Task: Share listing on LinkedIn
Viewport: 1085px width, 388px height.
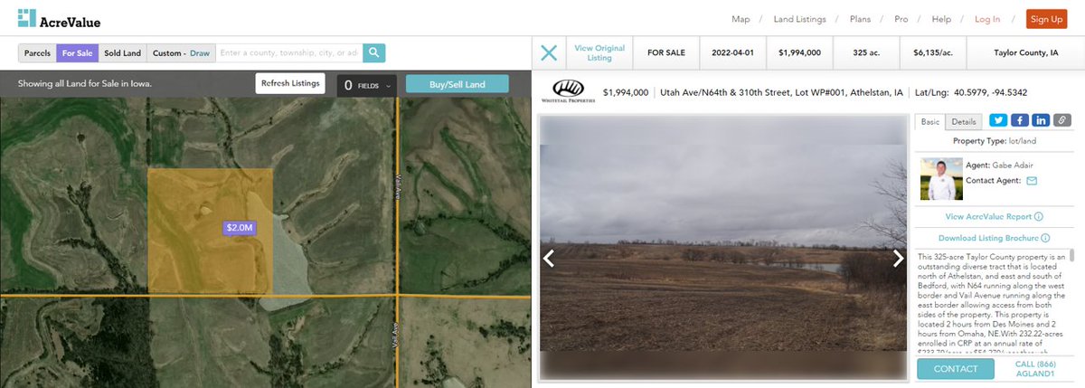Action: [x=1041, y=120]
